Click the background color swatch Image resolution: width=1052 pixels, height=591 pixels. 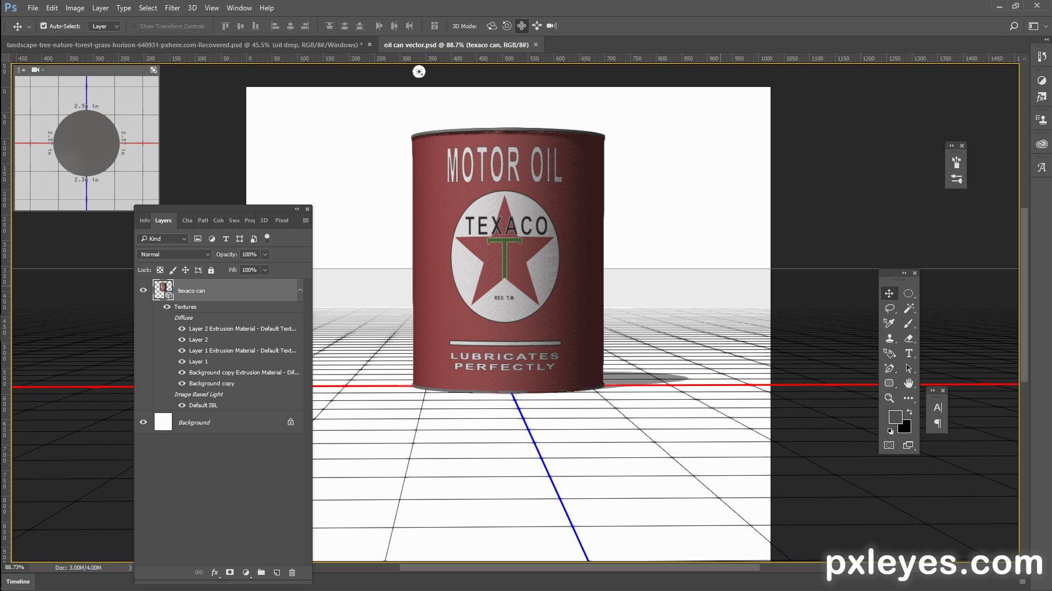coord(906,427)
